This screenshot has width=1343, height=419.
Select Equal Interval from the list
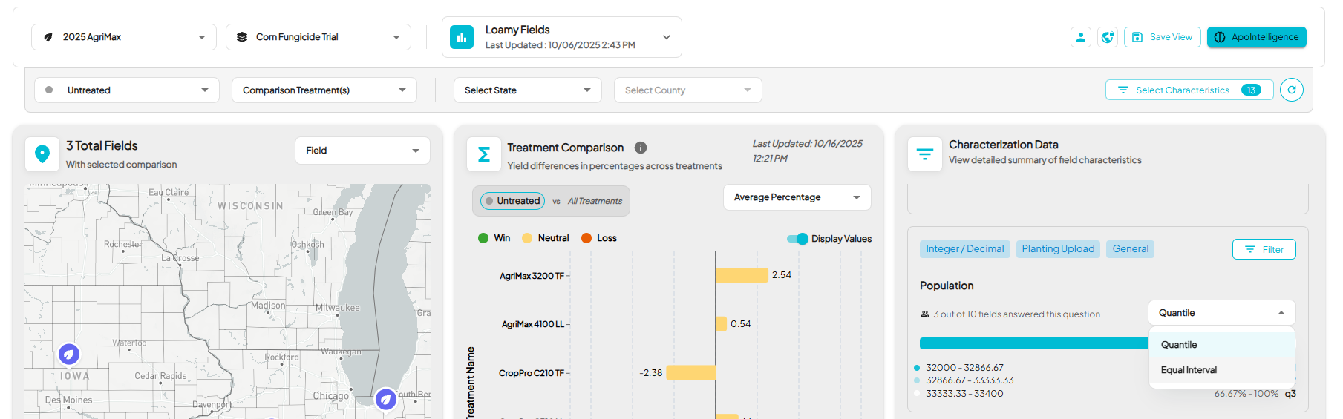point(1189,370)
